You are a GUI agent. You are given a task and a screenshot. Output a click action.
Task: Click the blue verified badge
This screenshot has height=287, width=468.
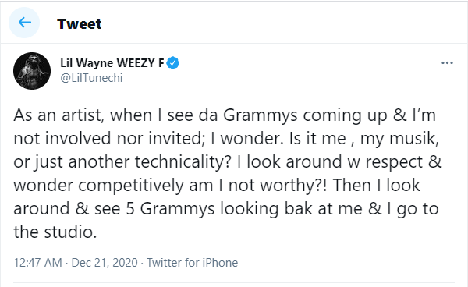[173, 63]
